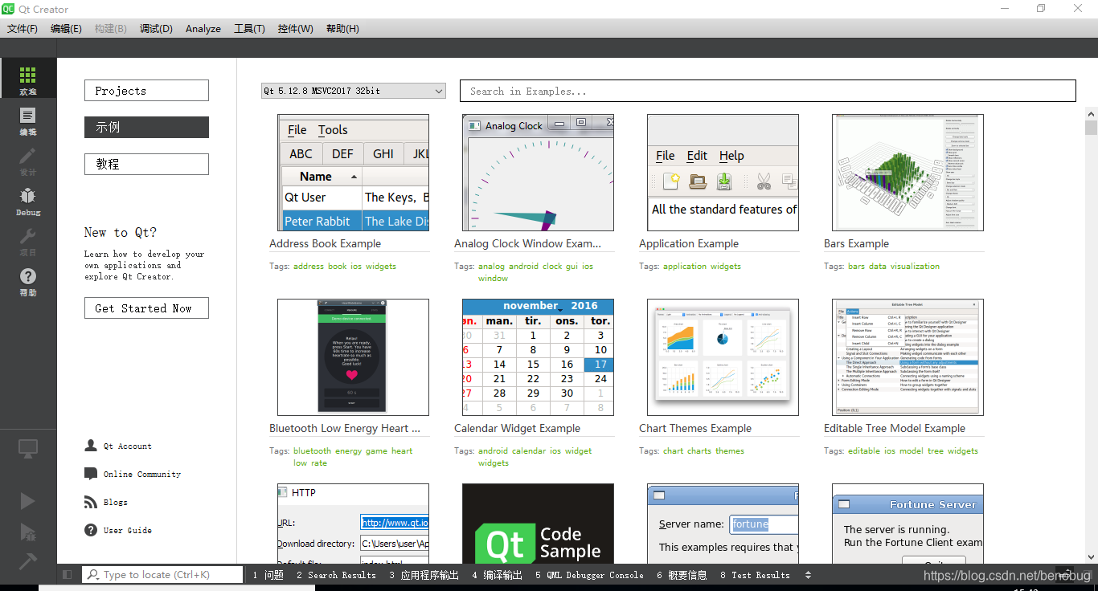Screen dimensions: 1098x591
Task: Open the Bars Example thumbnail
Action: pos(907,173)
